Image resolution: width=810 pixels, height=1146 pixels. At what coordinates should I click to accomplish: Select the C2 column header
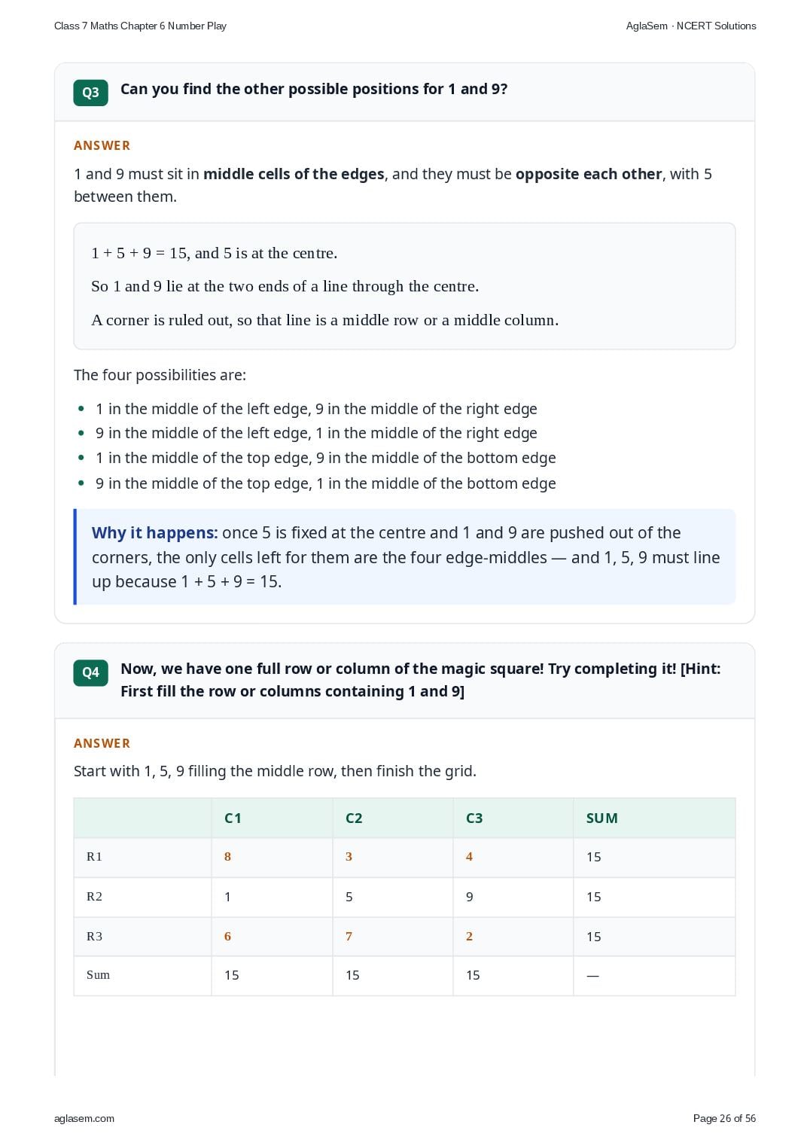[x=354, y=818]
